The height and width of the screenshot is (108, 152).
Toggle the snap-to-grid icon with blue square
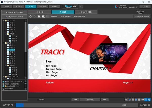click(129, 100)
